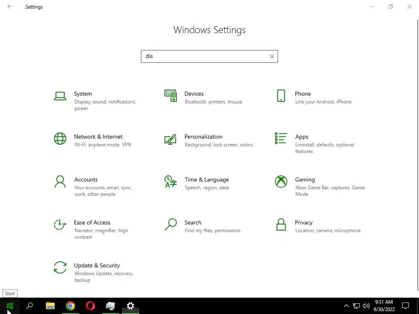This screenshot has width=419, height=314.
Task: Click the Devices title text
Action: point(194,94)
